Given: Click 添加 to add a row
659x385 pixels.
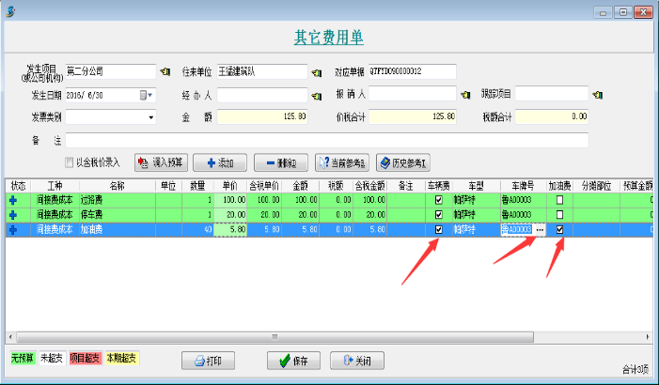Looking at the screenshot, I should point(219,162).
